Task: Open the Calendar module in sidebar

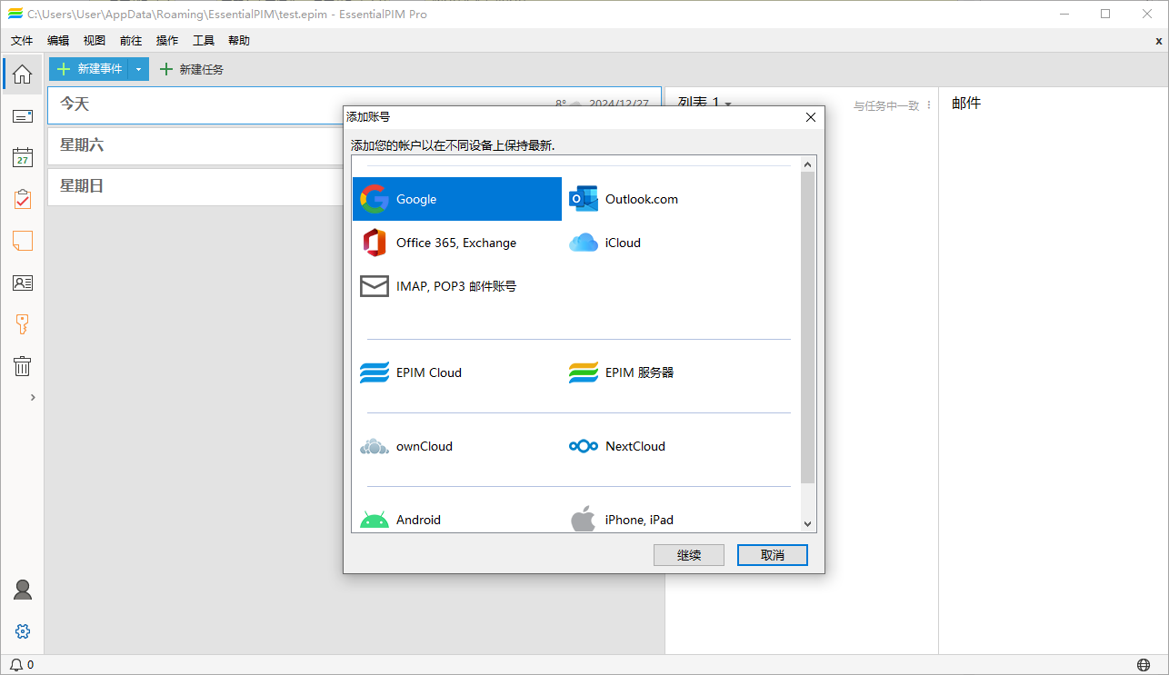Action: click(x=22, y=158)
